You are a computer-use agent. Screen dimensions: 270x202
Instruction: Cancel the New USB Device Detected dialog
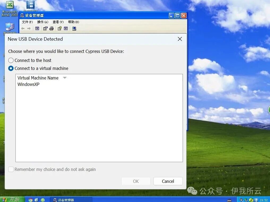point(168,181)
